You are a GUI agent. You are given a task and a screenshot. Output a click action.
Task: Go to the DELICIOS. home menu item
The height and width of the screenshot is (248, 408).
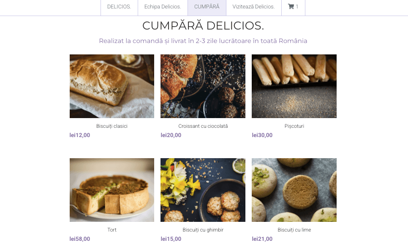click(x=119, y=7)
